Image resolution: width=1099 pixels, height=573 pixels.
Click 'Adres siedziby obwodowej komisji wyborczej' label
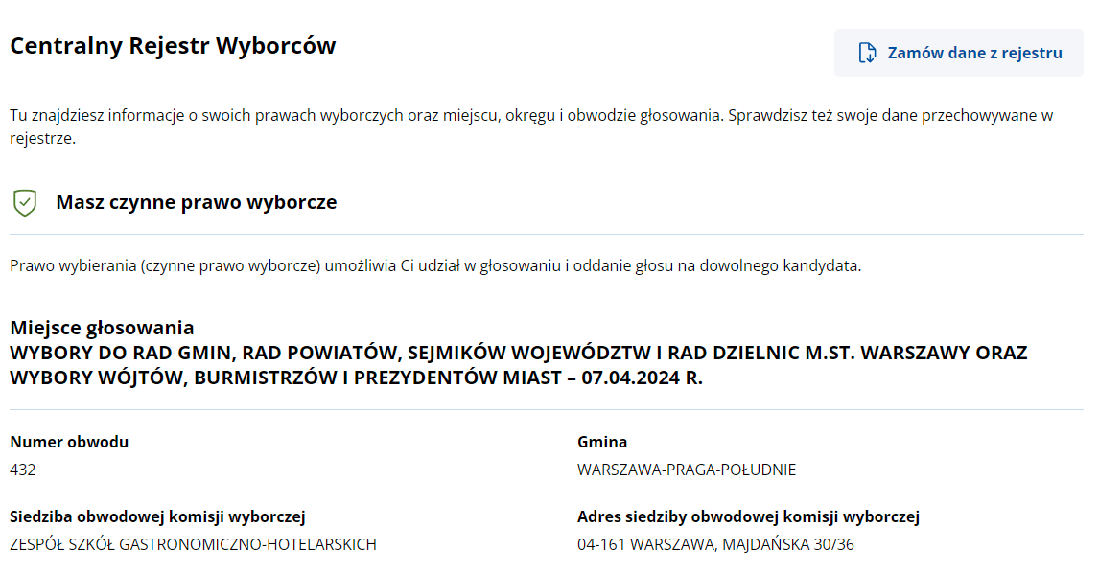pos(749,517)
